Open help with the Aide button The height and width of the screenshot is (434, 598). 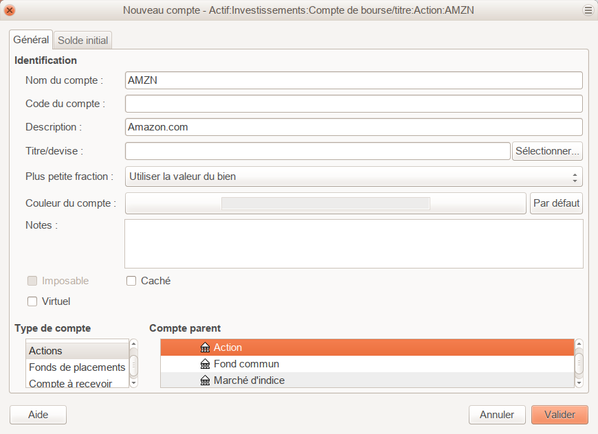(38, 415)
